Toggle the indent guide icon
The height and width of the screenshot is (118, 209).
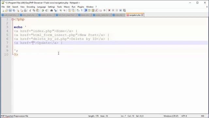click(x=86, y=10)
